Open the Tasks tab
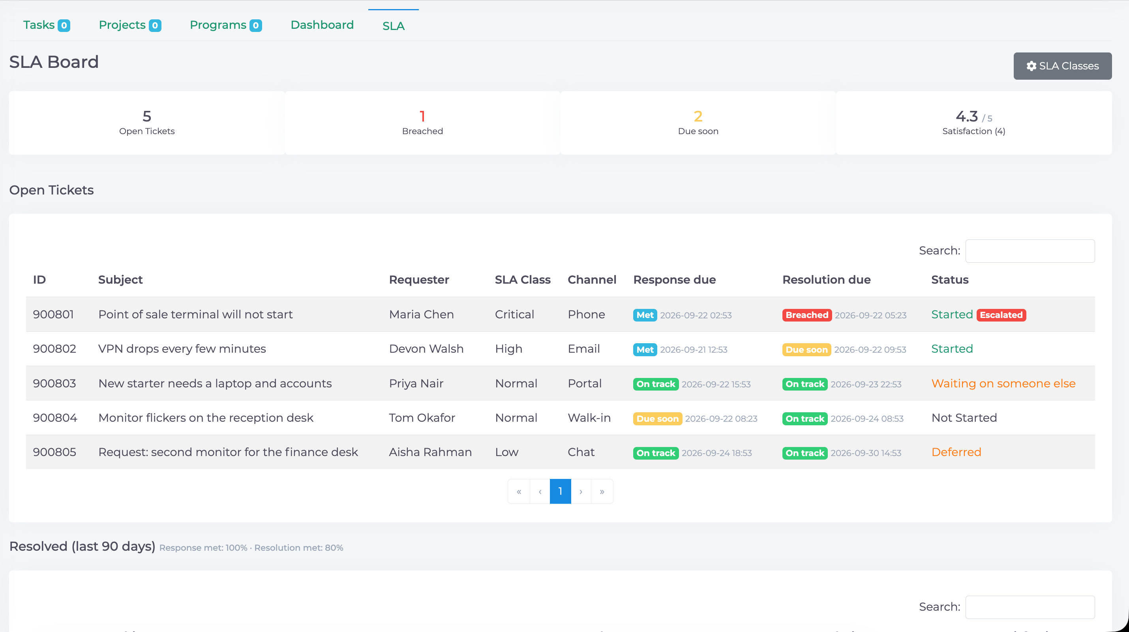 pyautogui.click(x=47, y=25)
